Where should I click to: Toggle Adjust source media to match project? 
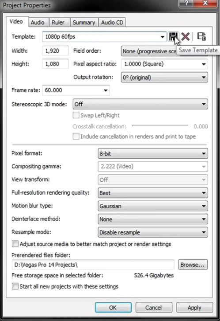(x=15, y=244)
